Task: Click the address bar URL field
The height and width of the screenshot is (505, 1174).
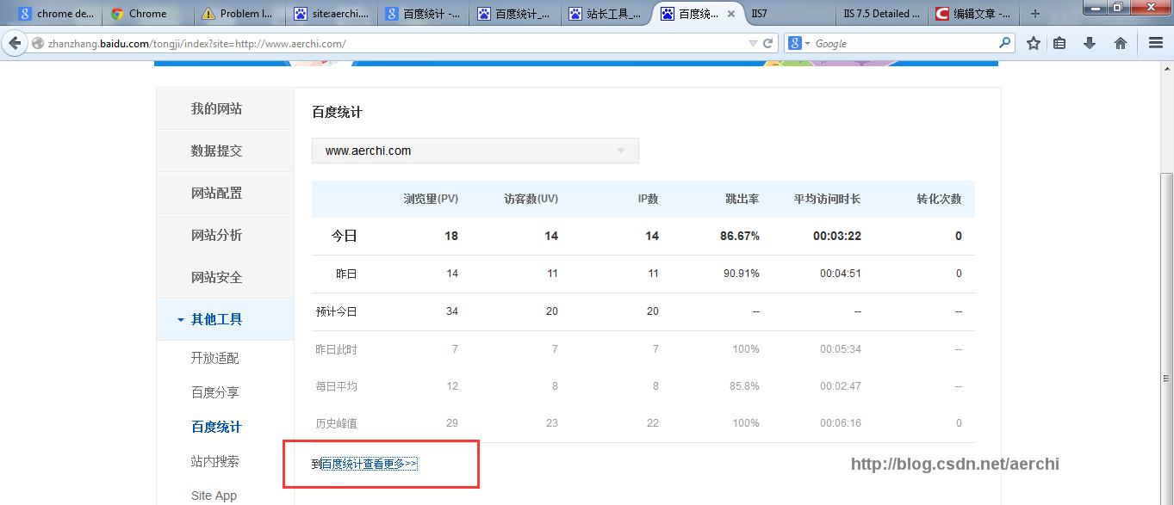Action: click(396, 43)
